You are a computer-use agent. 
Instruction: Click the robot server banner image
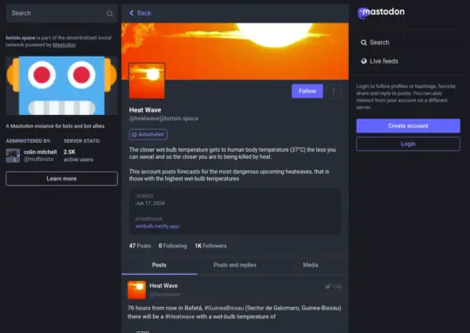click(61, 85)
